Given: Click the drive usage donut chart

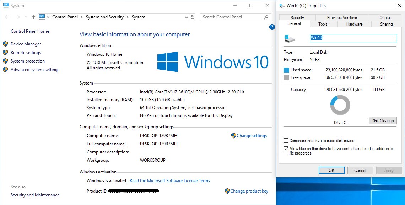Looking at the screenshot, I should pyautogui.click(x=340, y=105).
